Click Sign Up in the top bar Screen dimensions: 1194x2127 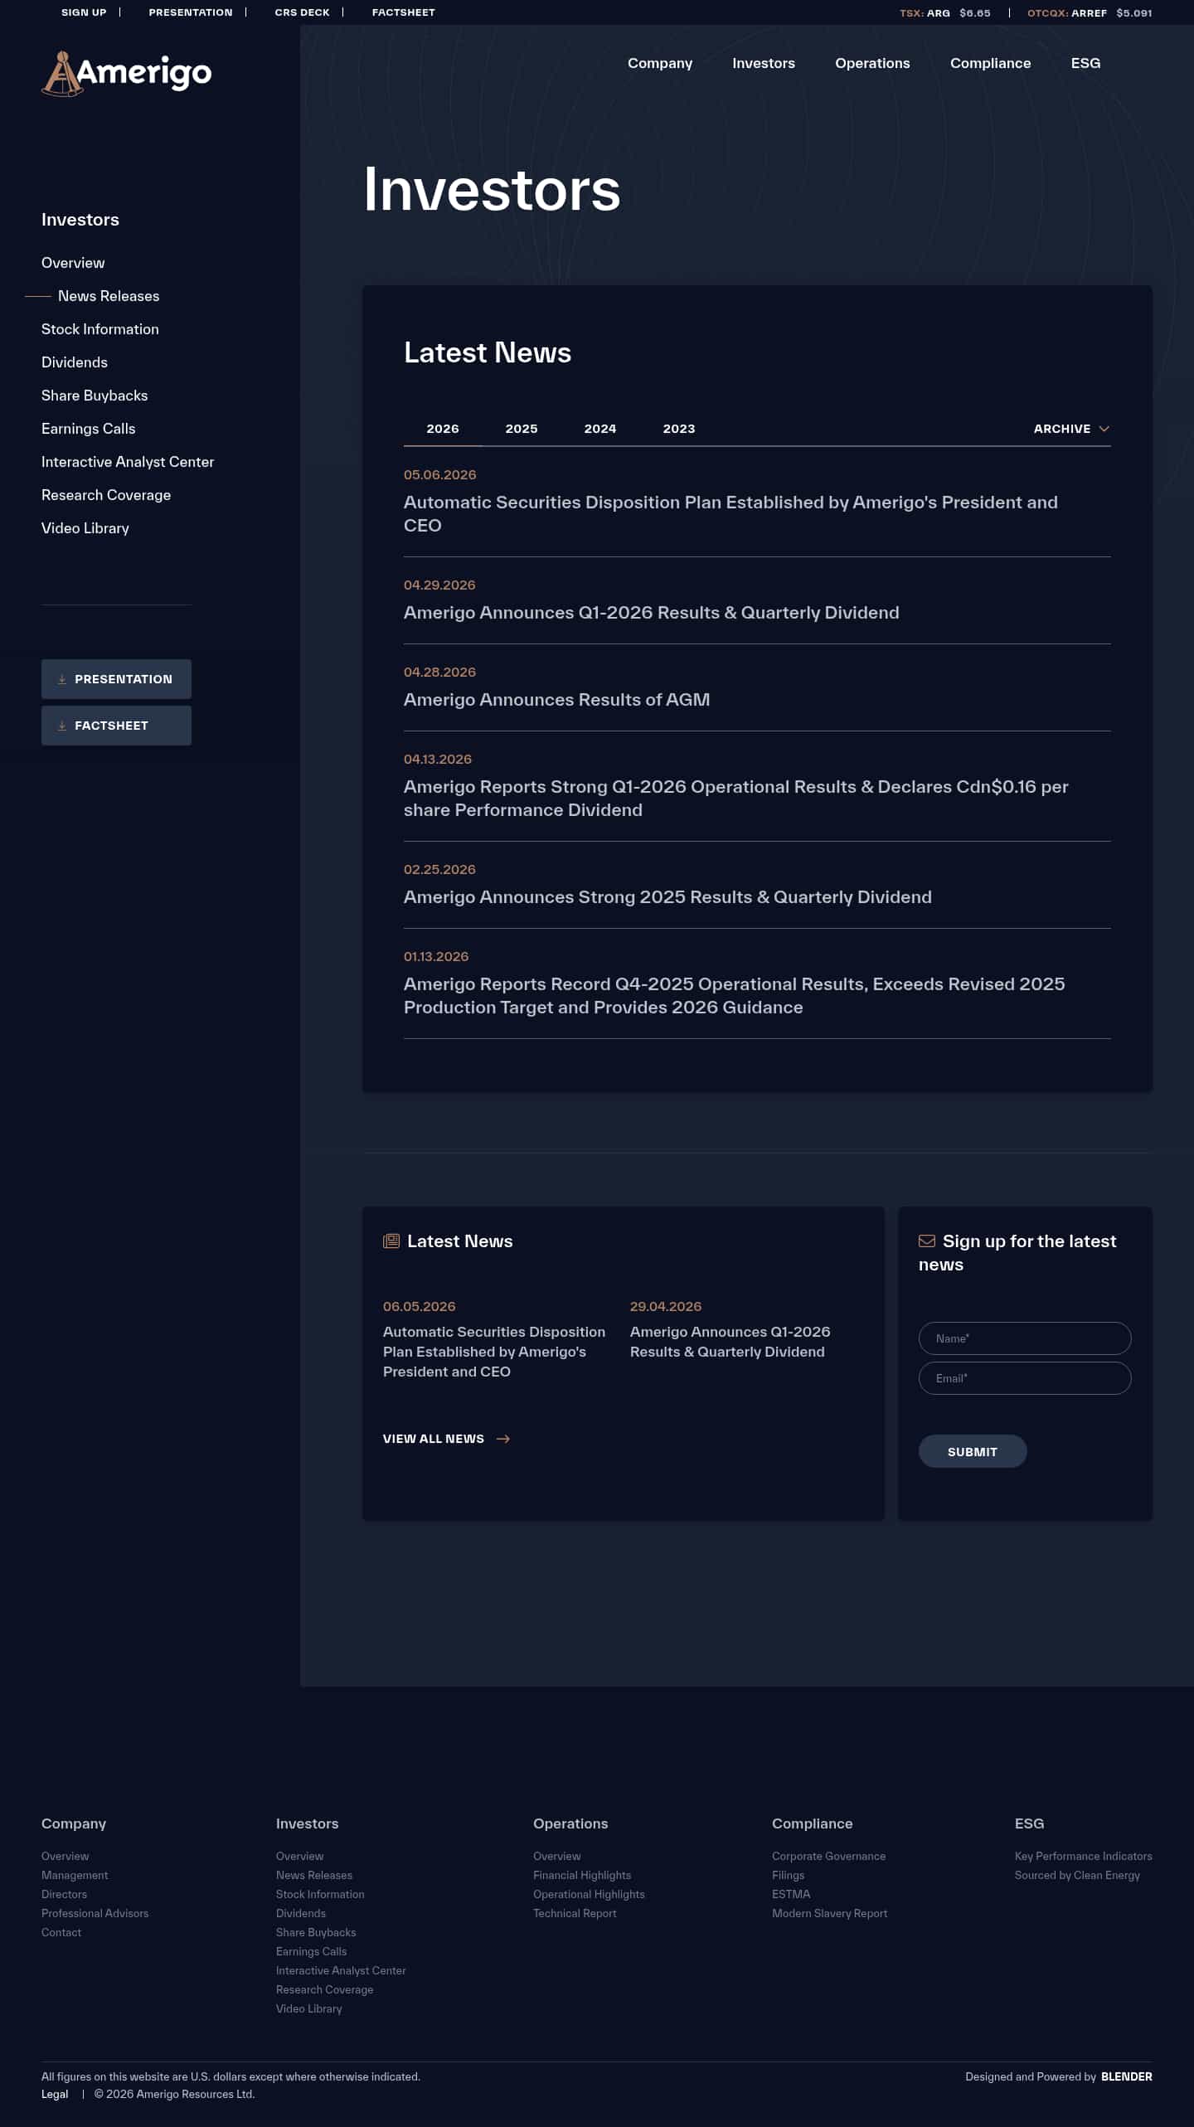click(x=84, y=12)
